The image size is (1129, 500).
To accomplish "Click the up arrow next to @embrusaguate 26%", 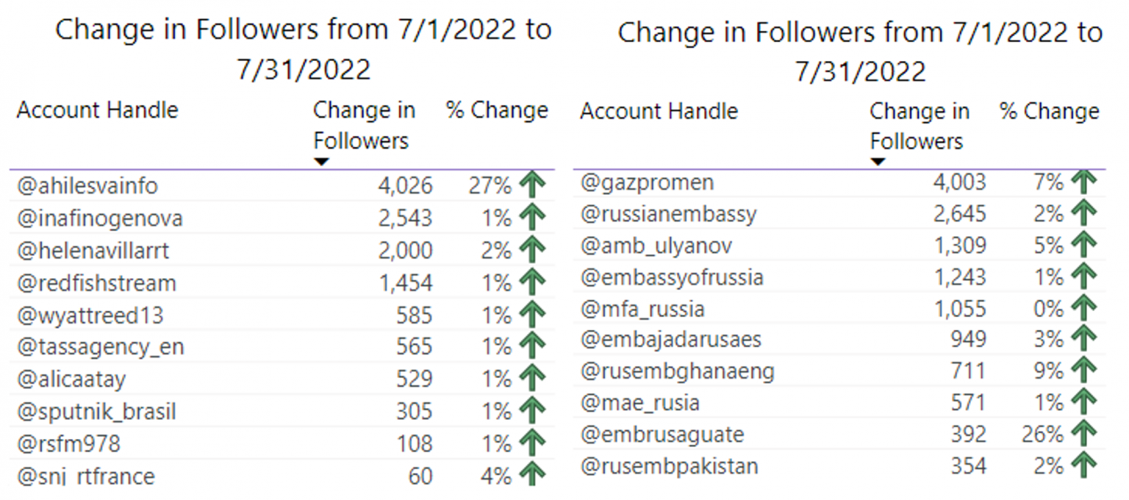I will [1084, 434].
